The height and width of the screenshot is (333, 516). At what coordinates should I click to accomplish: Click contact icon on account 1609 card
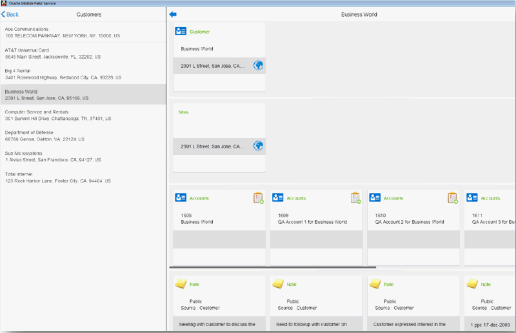pyautogui.click(x=278, y=197)
